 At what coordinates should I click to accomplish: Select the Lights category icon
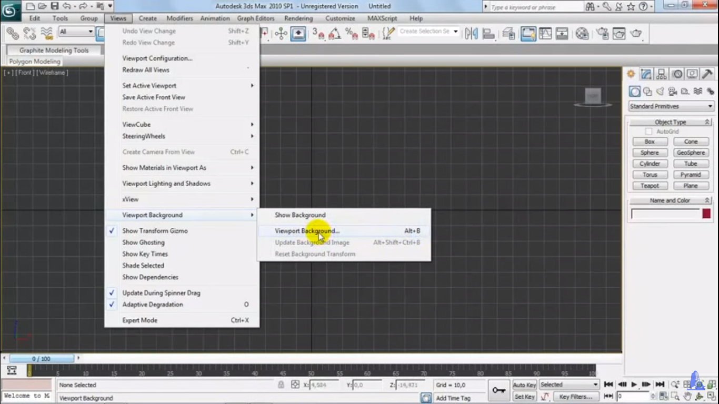[x=660, y=92]
